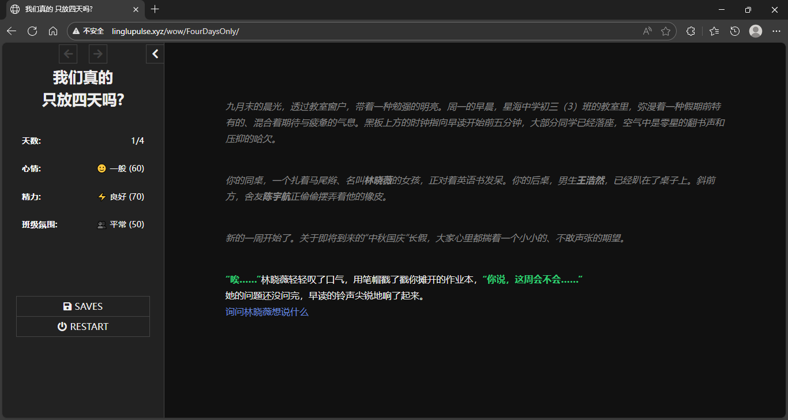Screen dimensions: 788x420
Task: Click the 不安全 security warning indicator
Action: pyautogui.click(x=88, y=31)
